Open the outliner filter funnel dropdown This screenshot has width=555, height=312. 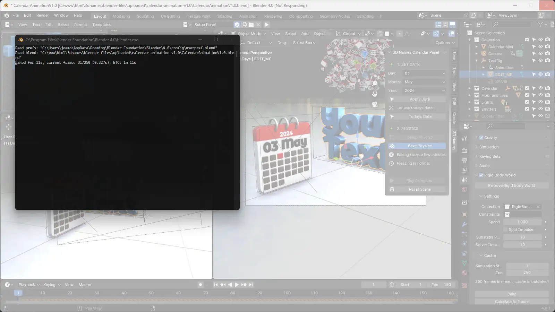click(x=542, y=24)
